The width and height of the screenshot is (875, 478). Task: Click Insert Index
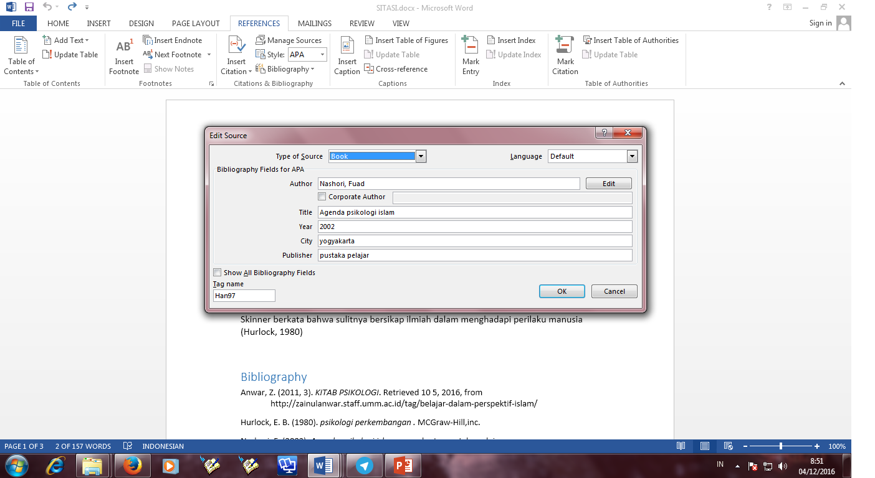point(511,40)
